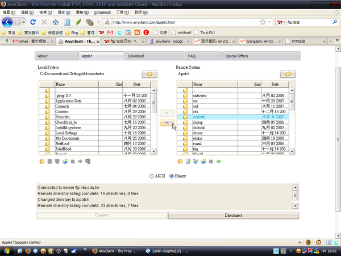Click the stop loading X icon

point(44,22)
